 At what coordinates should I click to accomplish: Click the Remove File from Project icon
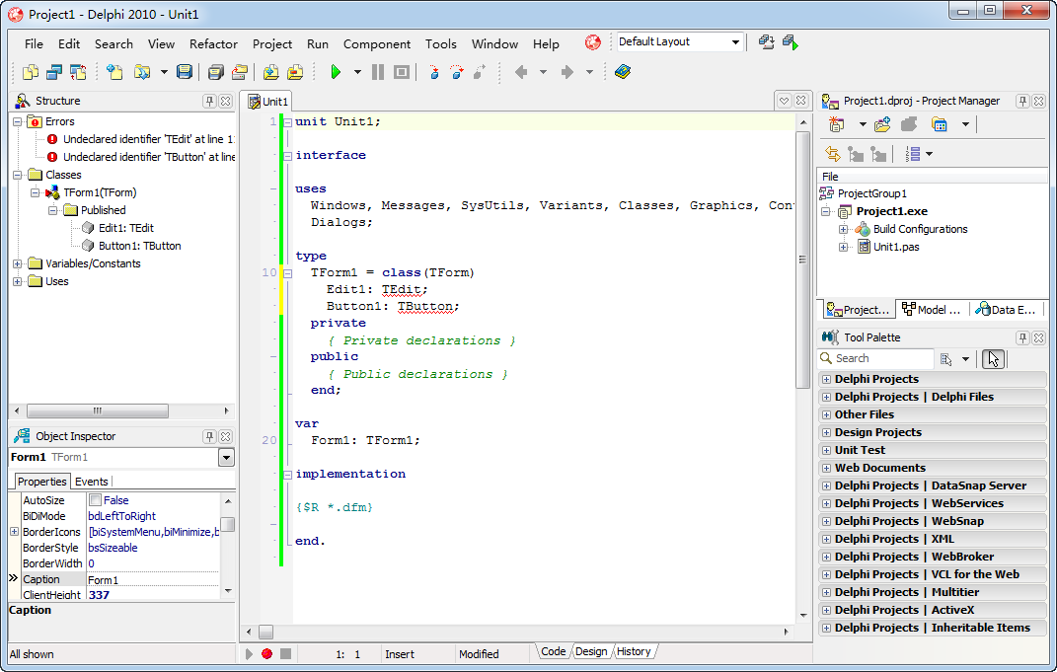[x=295, y=72]
